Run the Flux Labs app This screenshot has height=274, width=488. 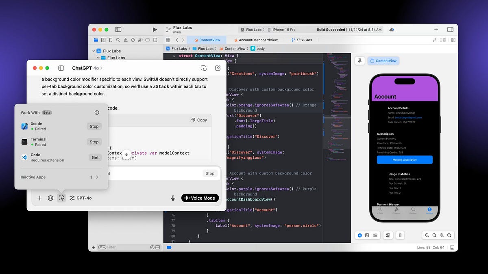pyautogui.click(x=155, y=29)
